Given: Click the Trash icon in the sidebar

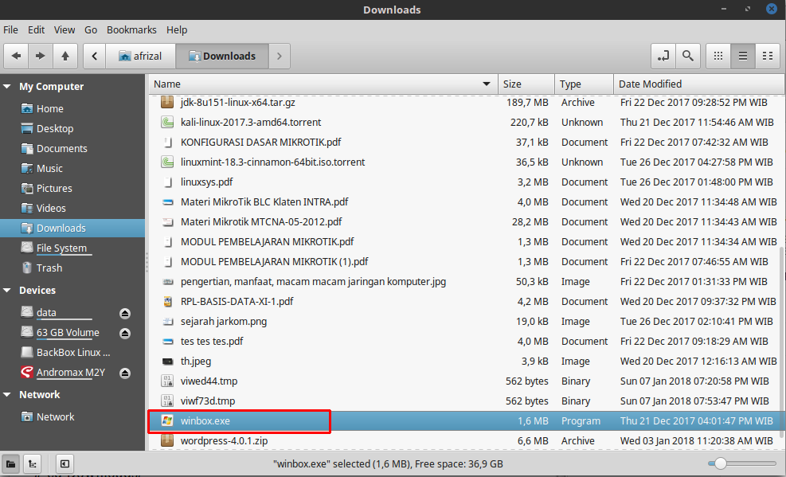Looking at the screenshot, I should (x=27, y=268).
